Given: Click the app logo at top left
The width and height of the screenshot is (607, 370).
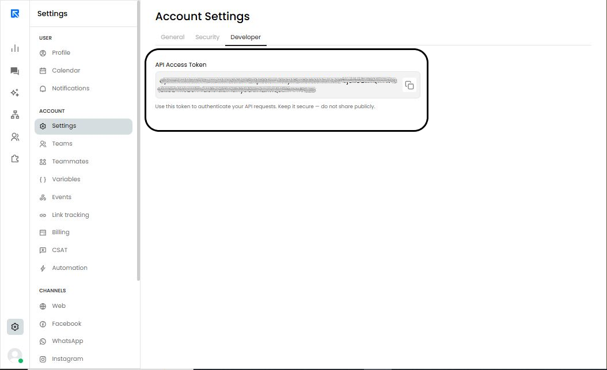Looking at the screenshot, I should 15,13.
